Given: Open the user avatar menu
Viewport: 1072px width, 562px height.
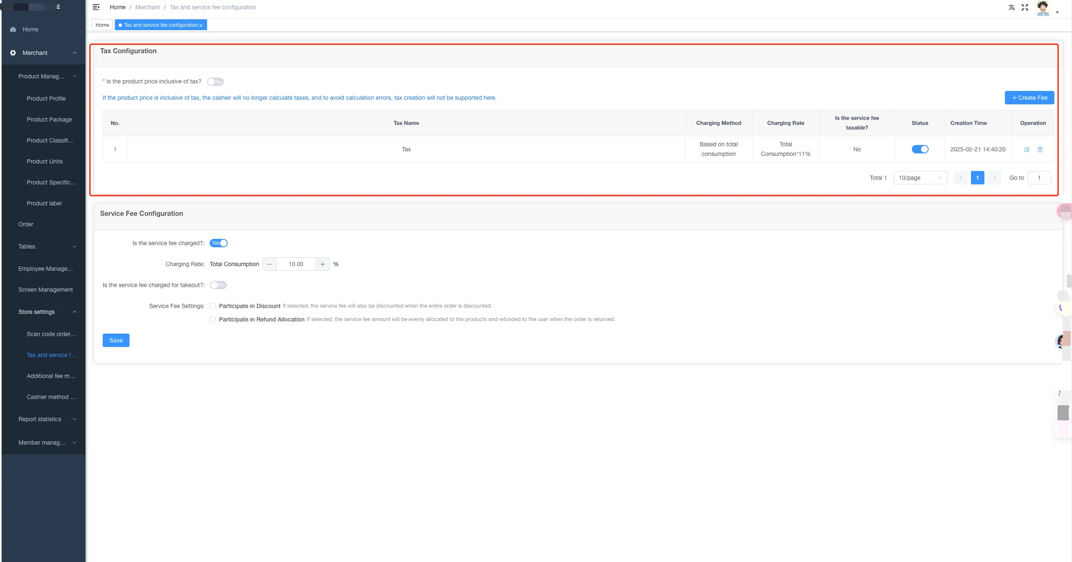Looking at the screenshot, I should 1043,8.
